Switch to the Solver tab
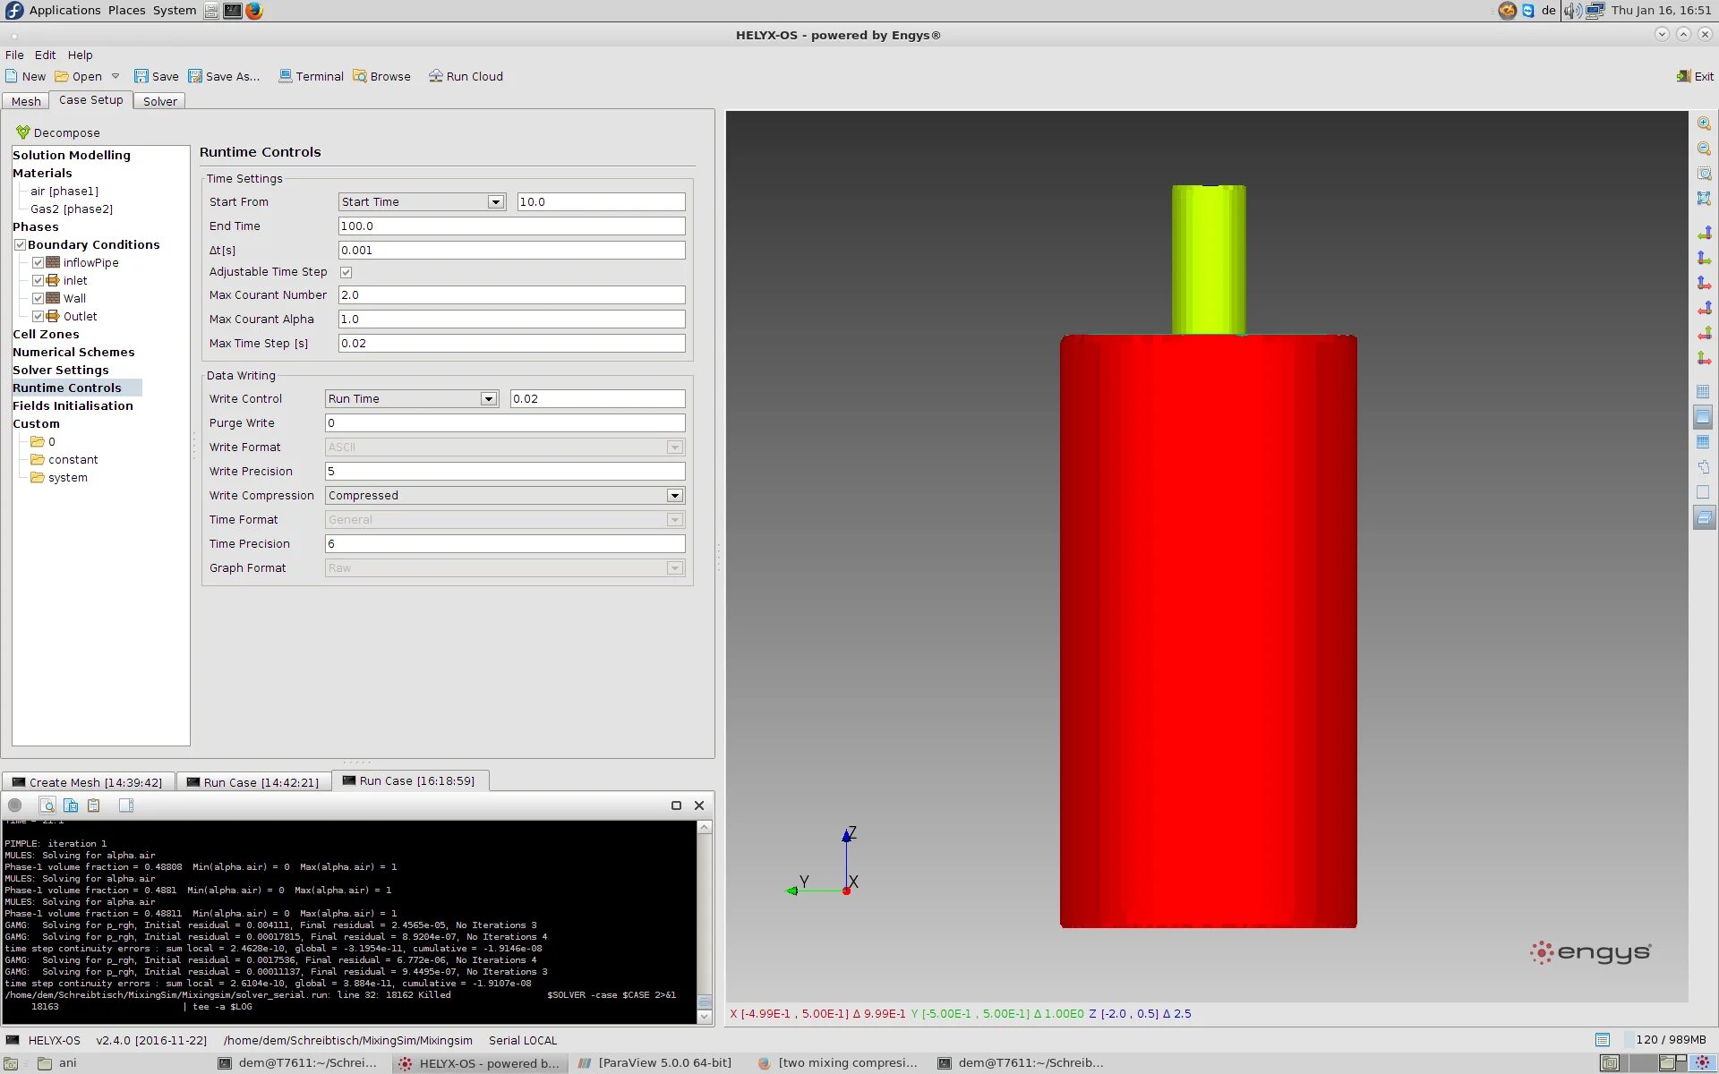 (160, 101)
